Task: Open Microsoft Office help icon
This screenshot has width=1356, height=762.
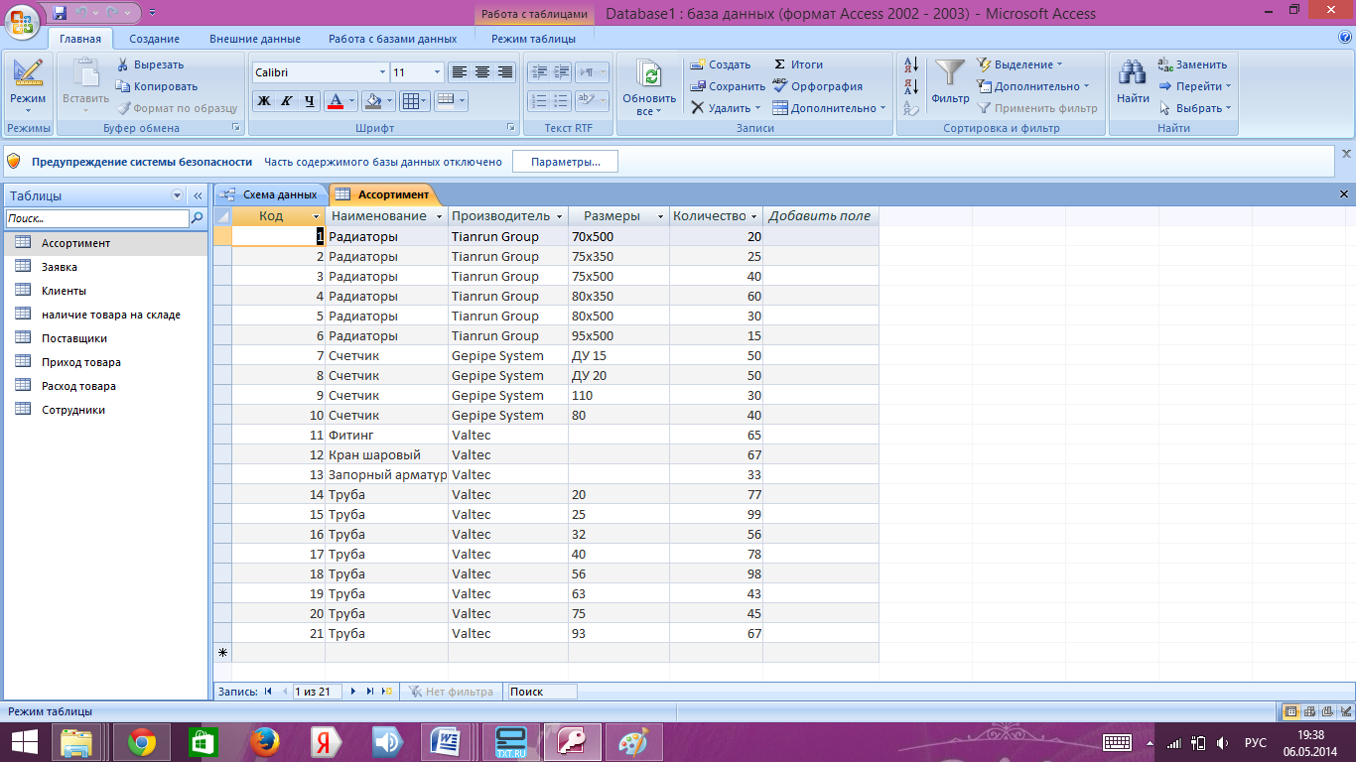Action: click(x=1345, y=38)
